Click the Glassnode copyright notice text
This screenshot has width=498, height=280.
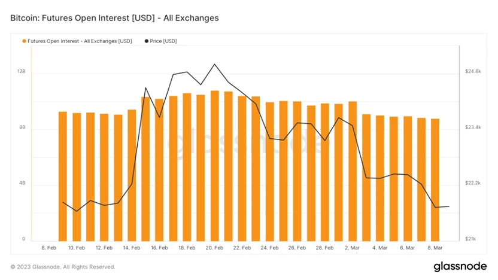click(63, 267)
